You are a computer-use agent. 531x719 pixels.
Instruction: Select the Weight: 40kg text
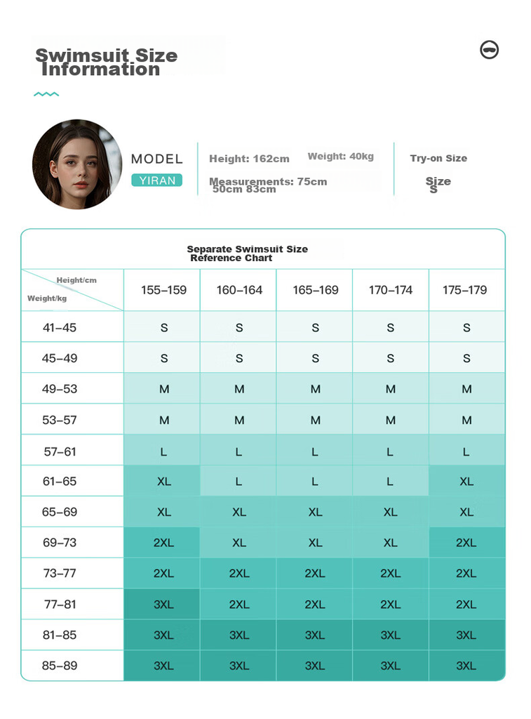(x=341, y=157)
